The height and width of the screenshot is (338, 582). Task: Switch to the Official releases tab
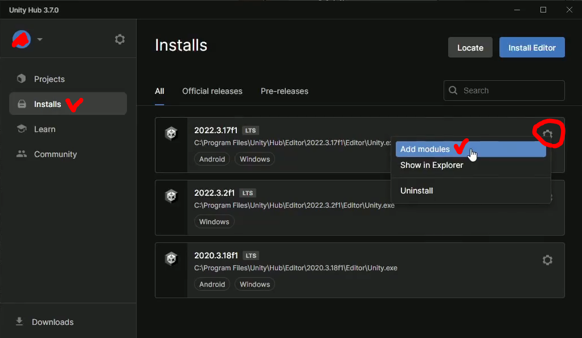212,91
